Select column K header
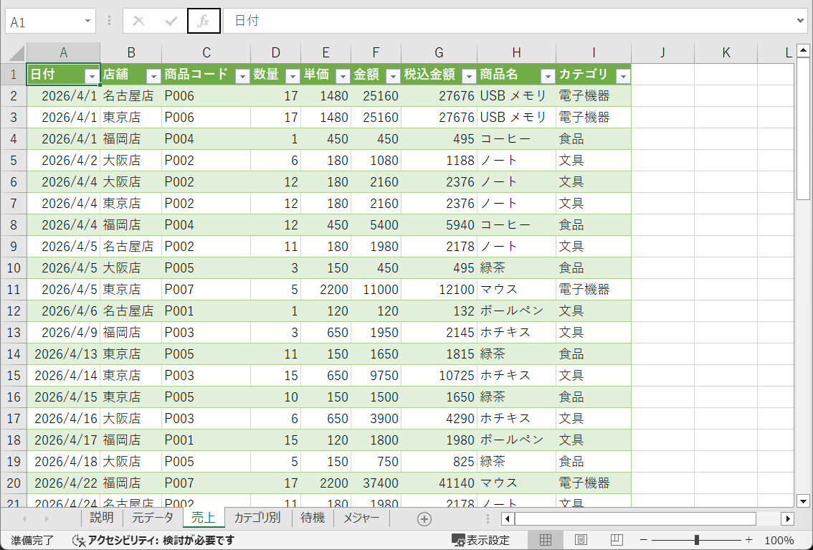The height and width of the screenshot is (550, 813). tap(726, 53)
